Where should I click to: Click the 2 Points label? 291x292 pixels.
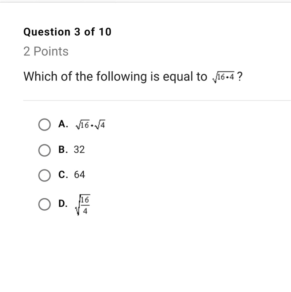point(46,51)
